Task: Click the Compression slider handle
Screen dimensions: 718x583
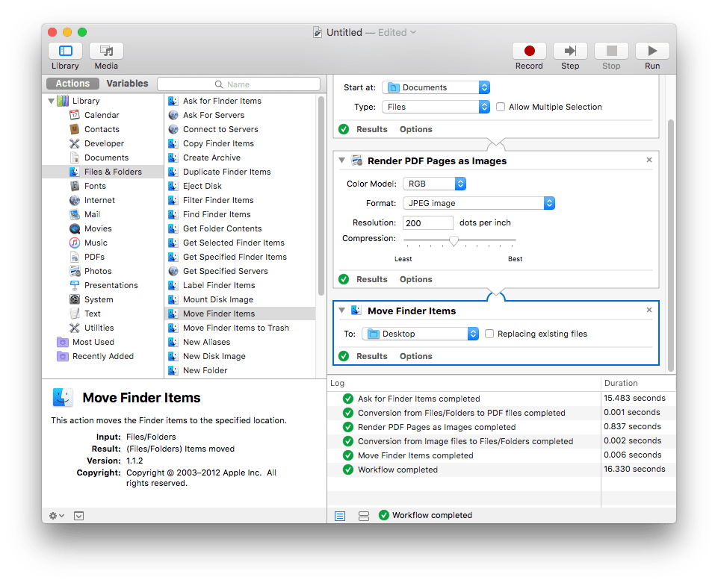Action: point(454,240)
